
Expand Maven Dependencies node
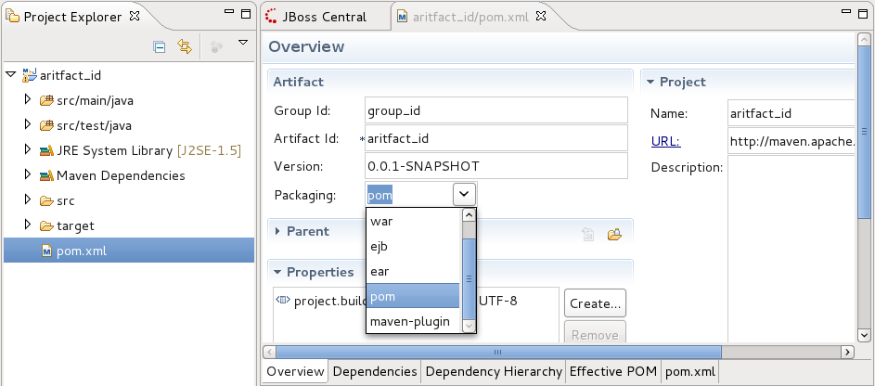28,174
